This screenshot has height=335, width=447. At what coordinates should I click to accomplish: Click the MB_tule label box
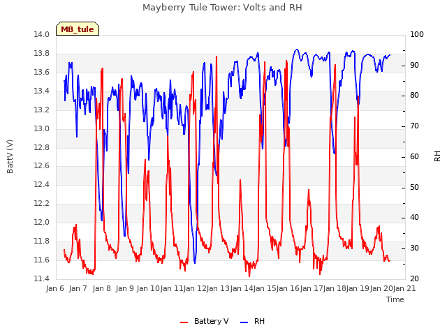(x=78, y=29)
